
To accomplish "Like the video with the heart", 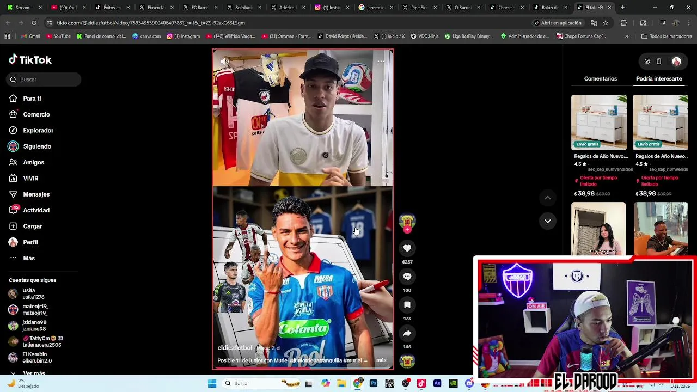I will pos(407,248).
